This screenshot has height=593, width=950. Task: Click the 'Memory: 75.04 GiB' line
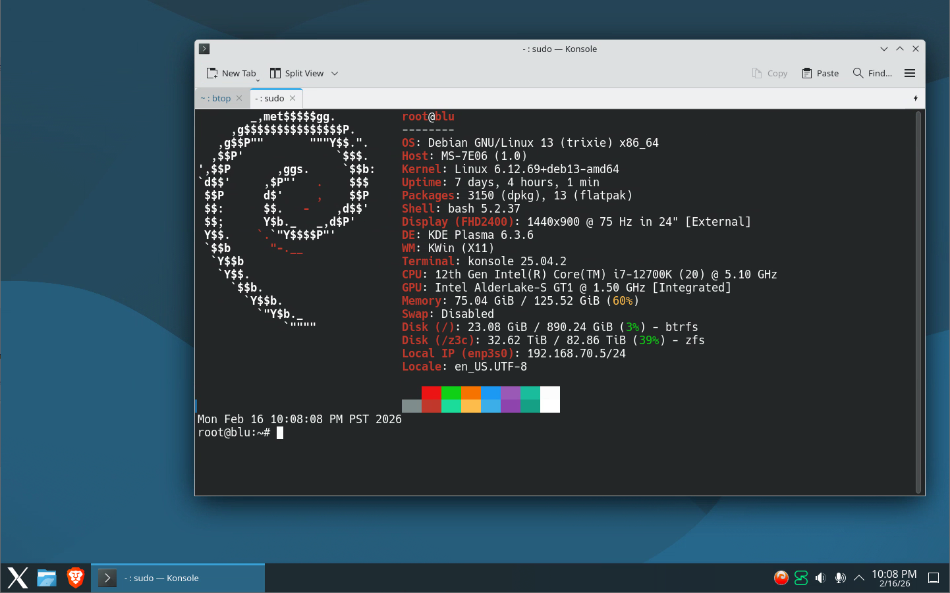click(x=520, y=301)
